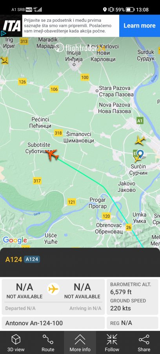
Task: Tap the ad info triangle icon
Action: coord(3,34)
